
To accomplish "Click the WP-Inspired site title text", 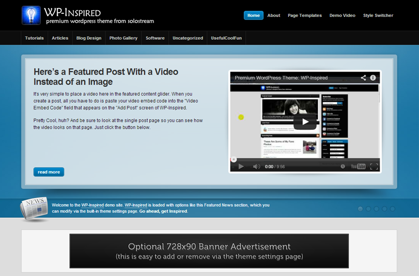I will [x=72, y=12].
